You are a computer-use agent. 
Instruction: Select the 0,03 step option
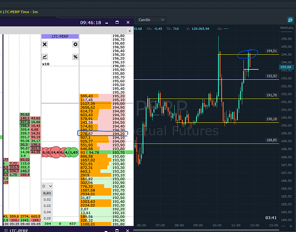click(47, 206)
